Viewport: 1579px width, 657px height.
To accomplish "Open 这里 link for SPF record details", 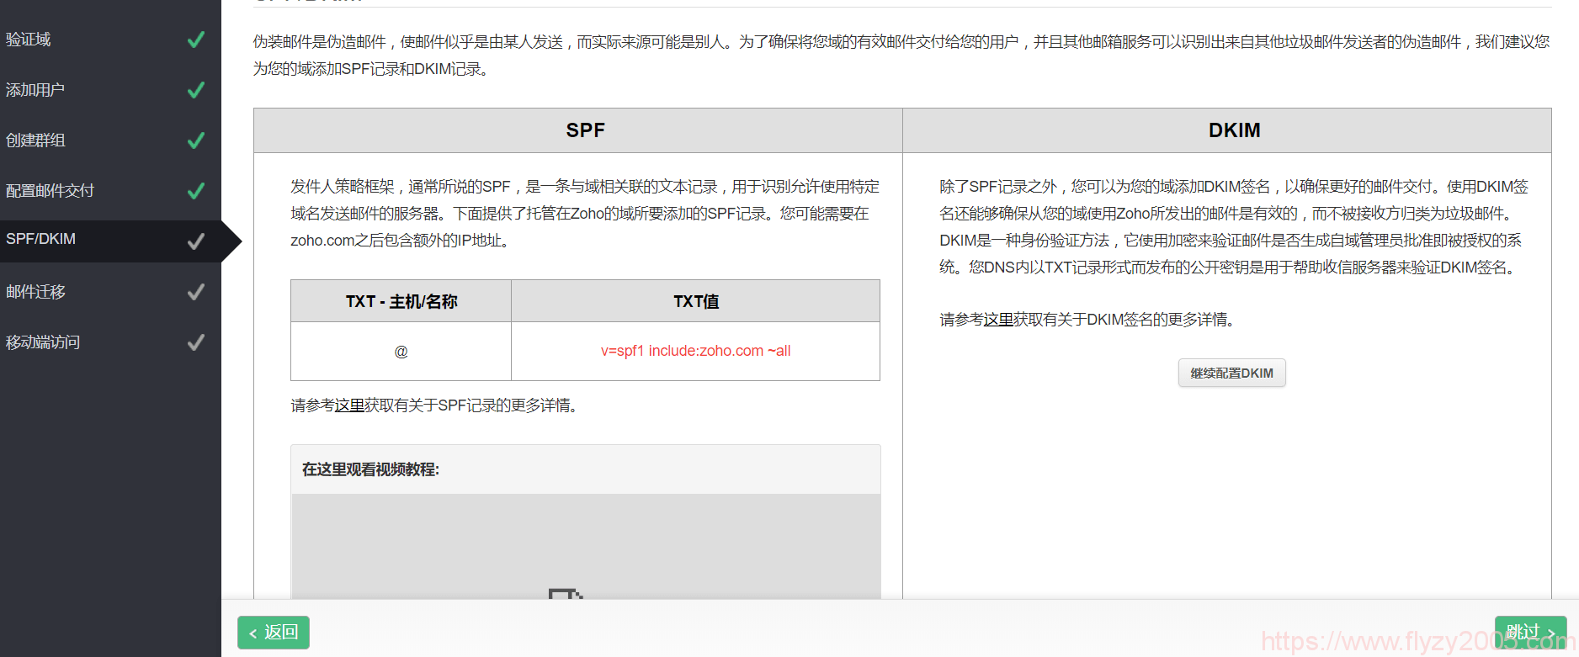I will (x=349, y=405).
